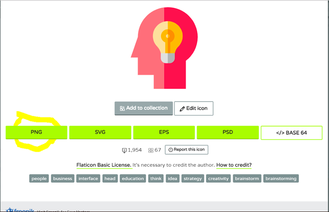Viewport: 329px width, 212px height.
Task: Select the brainstorming tag
Action: (x=281, y=179)
